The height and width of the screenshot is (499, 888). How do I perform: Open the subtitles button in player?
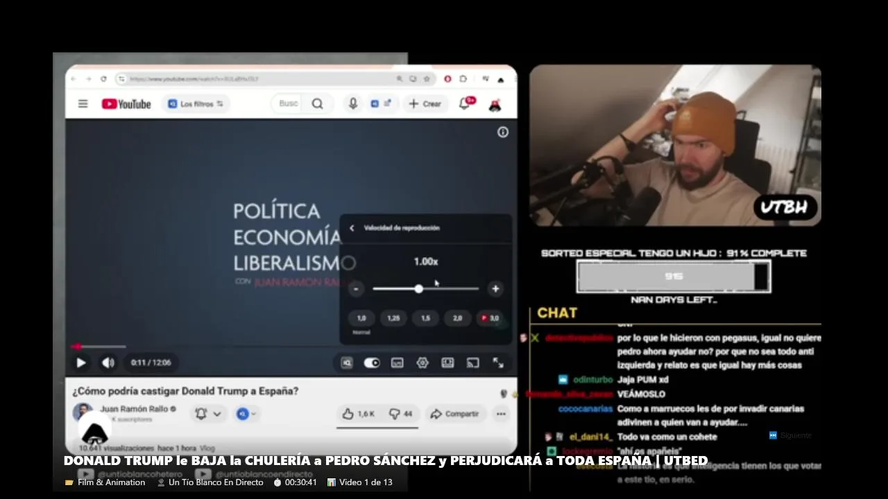tap(398, 362)
